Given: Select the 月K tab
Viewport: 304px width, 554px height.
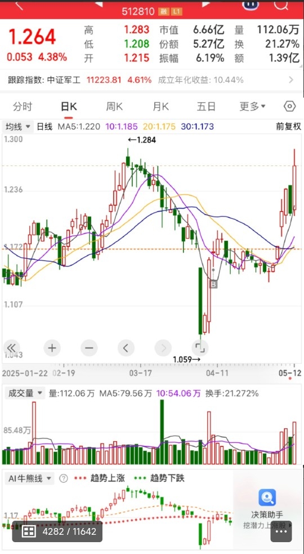Looking at the screenshot, I should point(160,107).
